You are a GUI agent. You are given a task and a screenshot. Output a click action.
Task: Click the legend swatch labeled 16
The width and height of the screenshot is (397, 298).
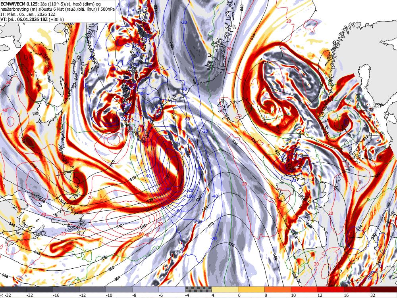click(357, 289)
